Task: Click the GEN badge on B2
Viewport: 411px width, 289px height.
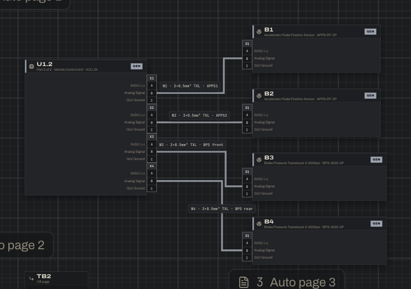Action: (370, 95)
